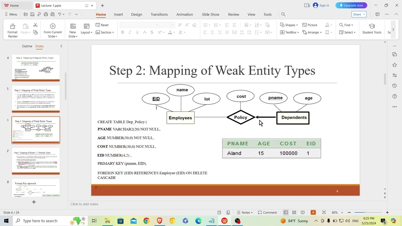Click the Format Painter tool
Image resolution: width=402 pixels, height=226 pixels.
pos(13,30)
